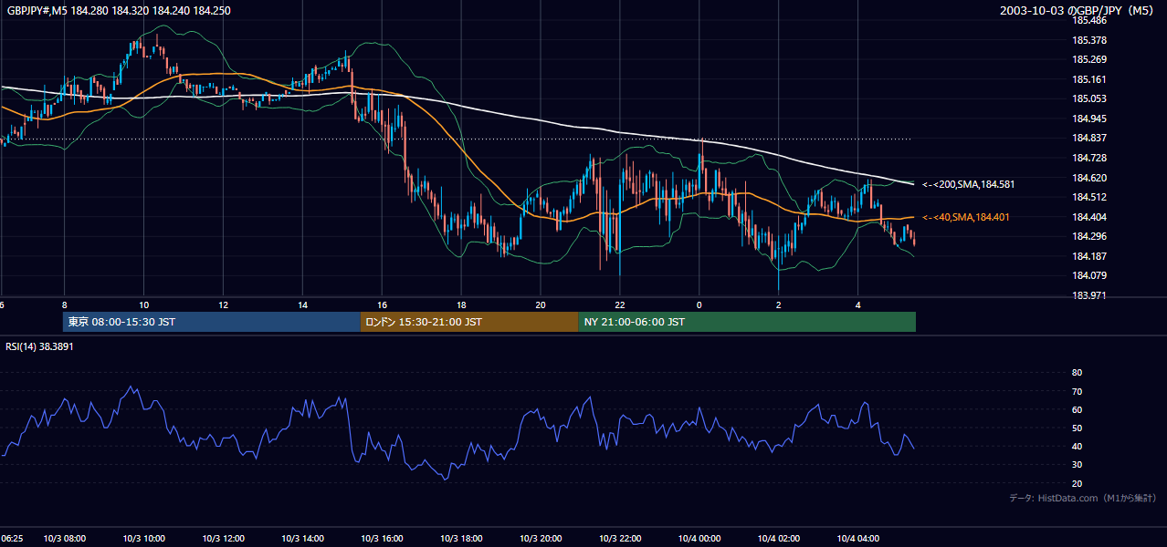Click hour label 12 under the price chart
The image size is (1167, 547).
click(223, 304)
